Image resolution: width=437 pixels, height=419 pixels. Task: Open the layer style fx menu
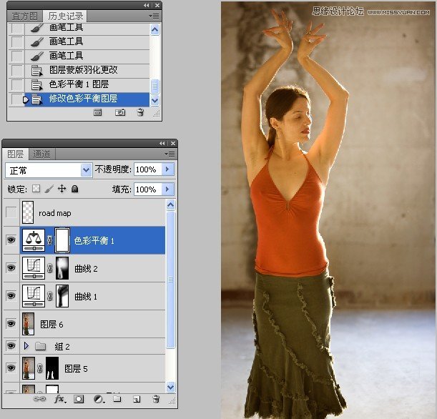[59, 399]
